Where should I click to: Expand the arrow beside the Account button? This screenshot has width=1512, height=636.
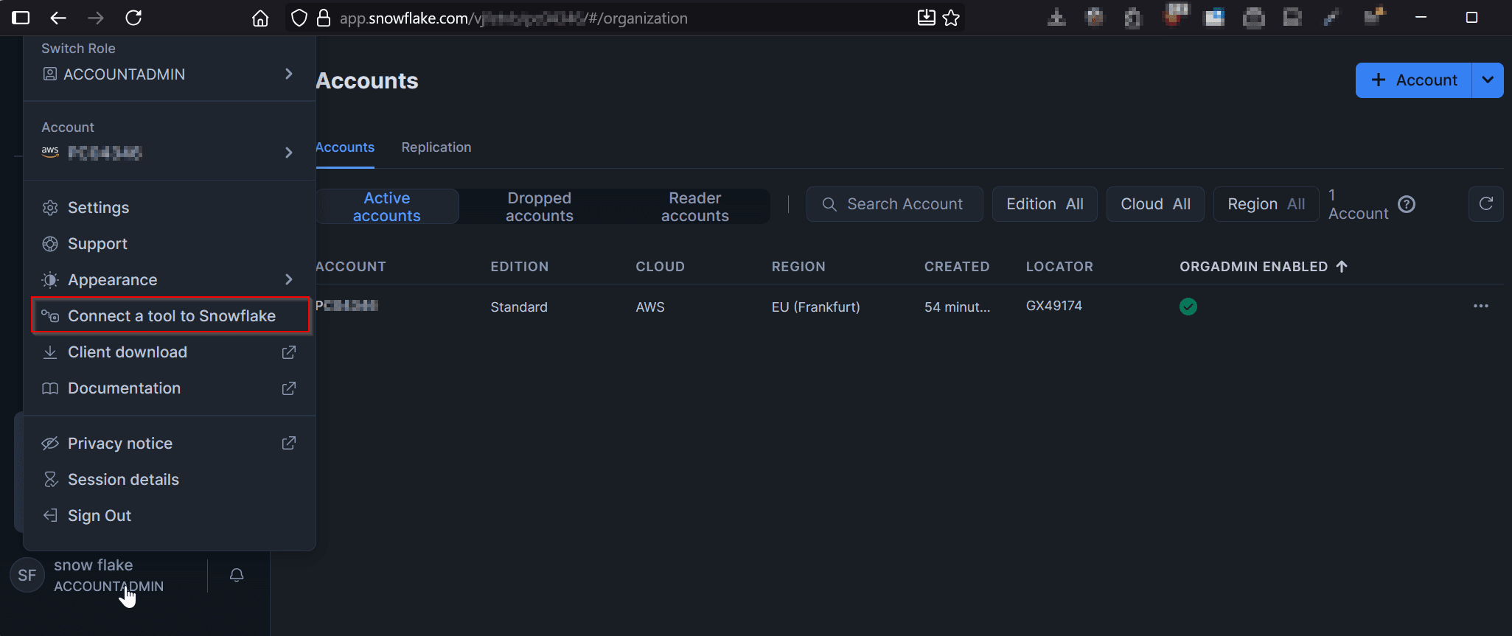(x=1488, y=80)
